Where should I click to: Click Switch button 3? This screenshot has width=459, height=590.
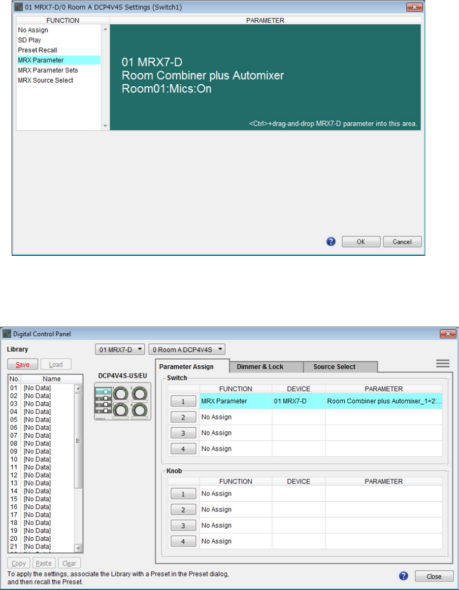[x=183, y=433]
